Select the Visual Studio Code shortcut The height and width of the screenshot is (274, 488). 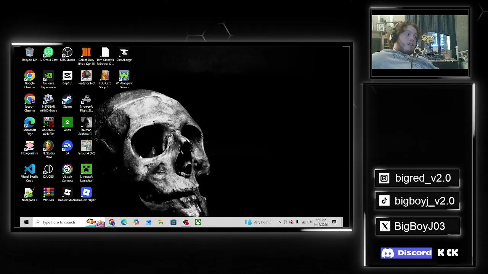(x=29, y=173)
